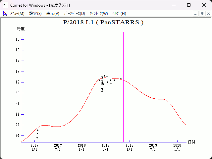The height and width of the screenshot is (159, 212).
Task: Click the magnitude 22 axis label
Action: pyautogui.click(x=18, y=114)
